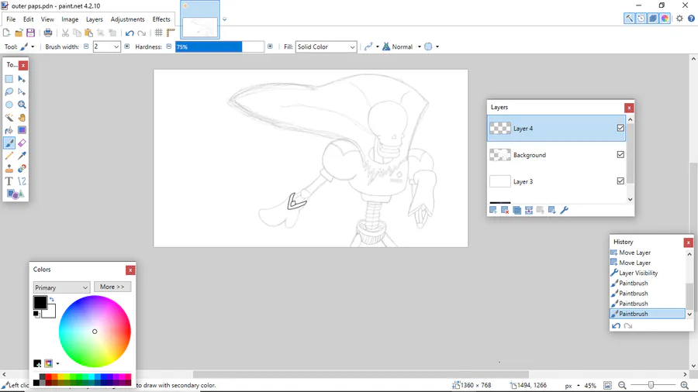This screenshot has width=698, height=392.
Task: Open the antialiasing mode dropdown arrow
Action: click(378, 46)
